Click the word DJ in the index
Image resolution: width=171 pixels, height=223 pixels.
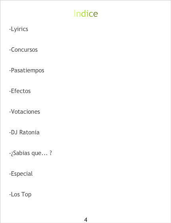click(x=14, y=132)
